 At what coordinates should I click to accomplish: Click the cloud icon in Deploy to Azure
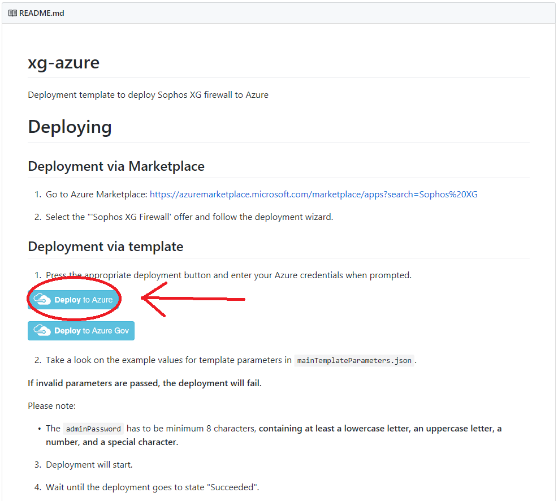click(x=42, y=299)
